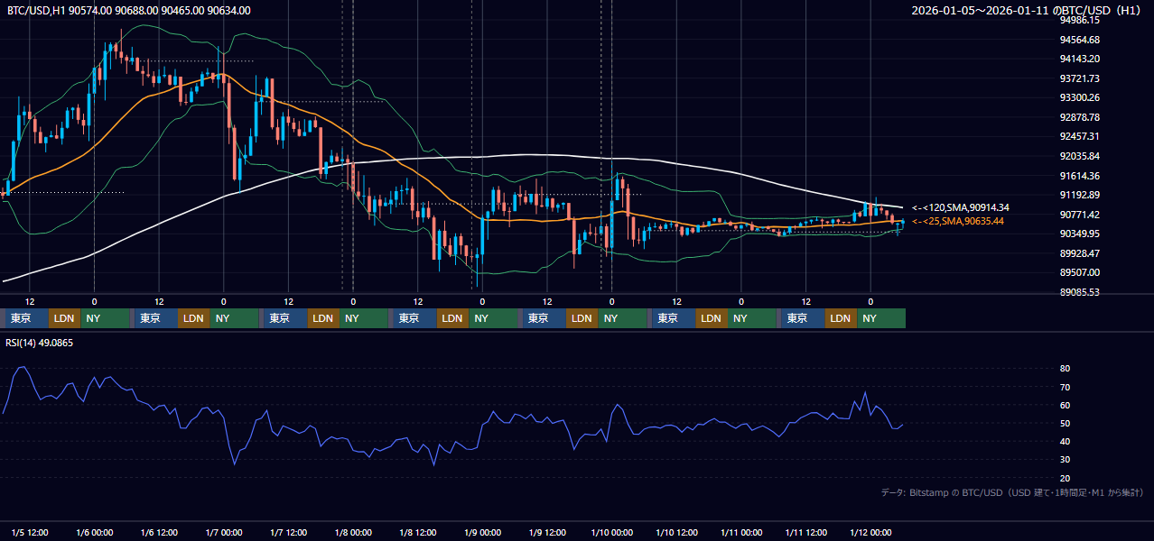Click price axis label 92457.31
This screenshot has width=1154, height=541.
1079,136
